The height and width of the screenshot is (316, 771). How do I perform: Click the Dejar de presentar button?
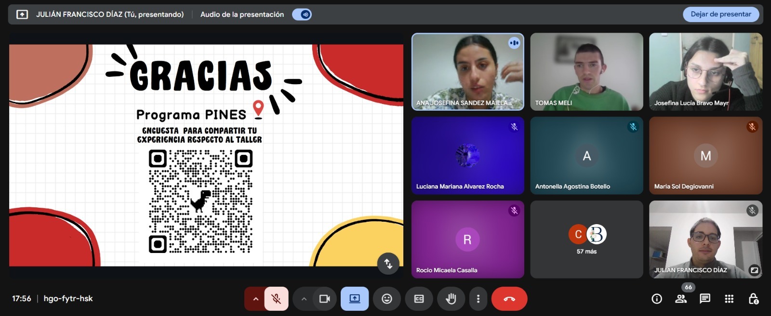click(720, 14)
